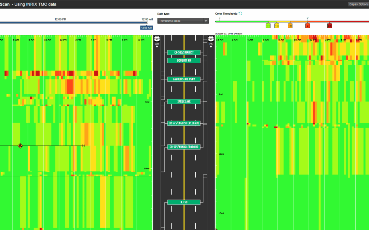Click the construction incident marker icon

20,146
